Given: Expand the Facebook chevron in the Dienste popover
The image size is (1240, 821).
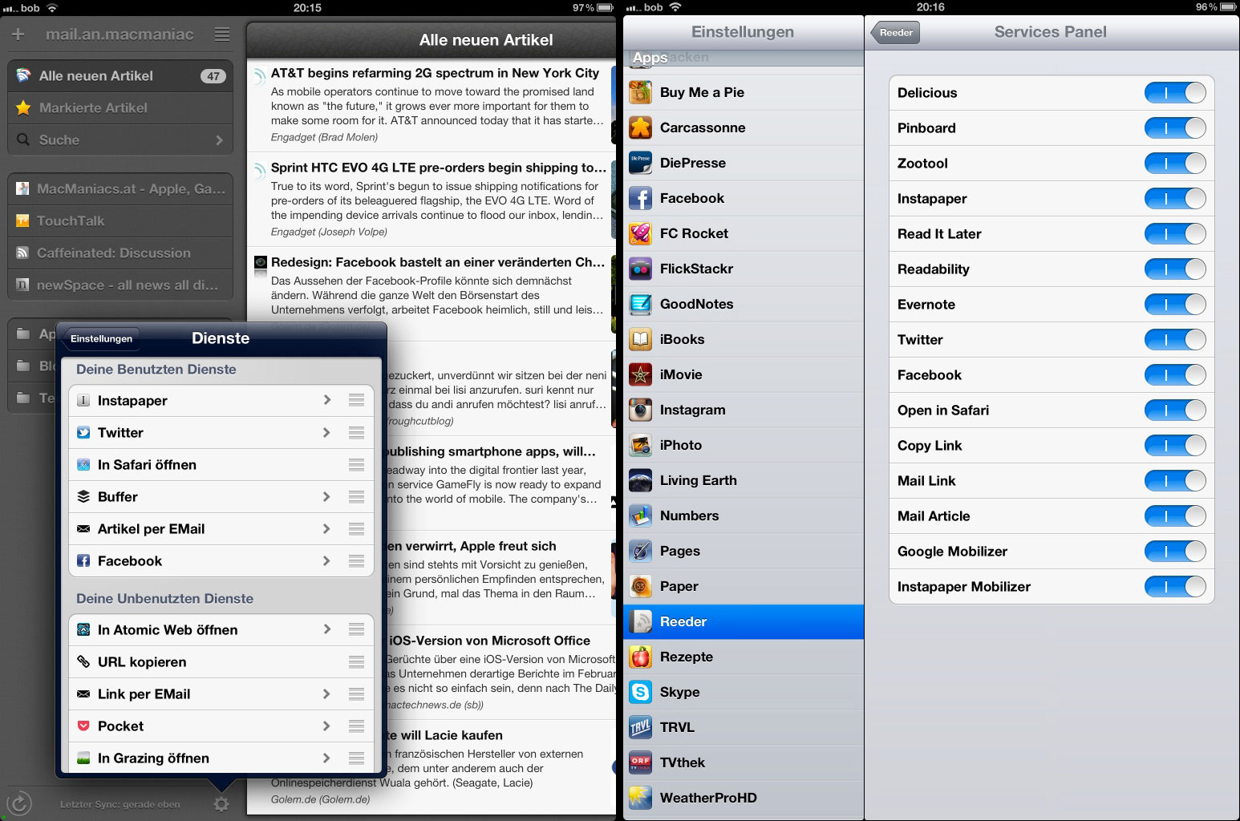Looking at the screenshot, I should click(326, 561).
